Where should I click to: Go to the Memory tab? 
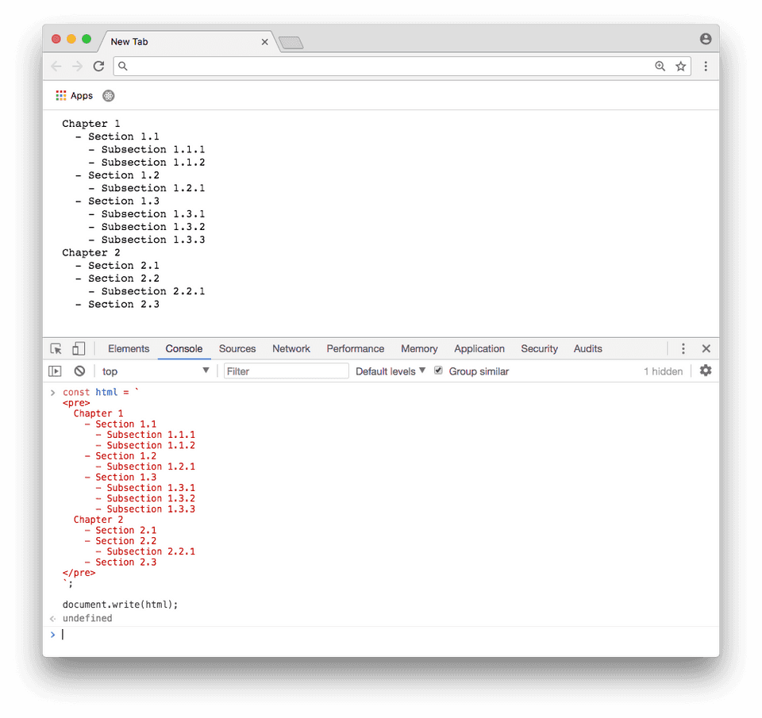pos(419,349)
